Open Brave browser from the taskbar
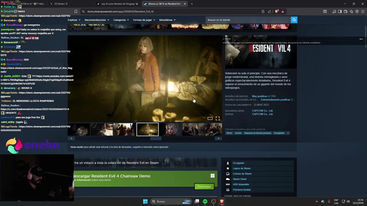The width and height of the screenshot is (367, 206). pyautogui.click(x=222, y=201)
